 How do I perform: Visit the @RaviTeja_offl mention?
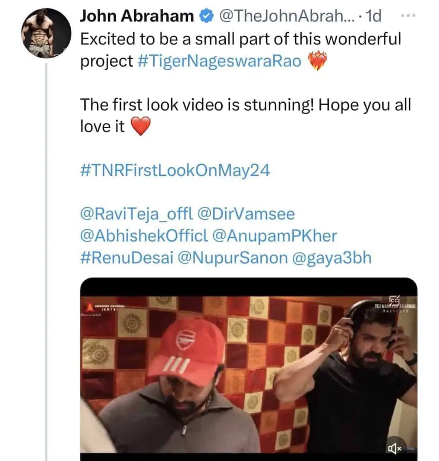click(x=136, y=214)
